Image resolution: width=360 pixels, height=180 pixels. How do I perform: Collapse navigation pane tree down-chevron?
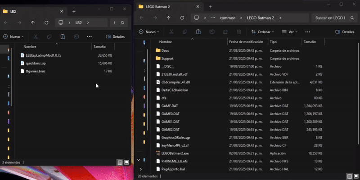point(139,160)
